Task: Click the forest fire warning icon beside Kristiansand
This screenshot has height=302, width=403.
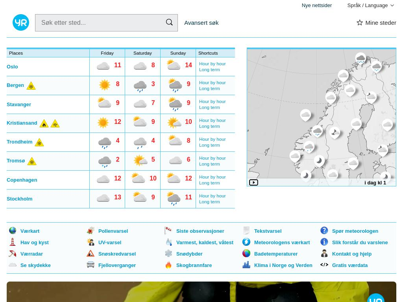Action: click(44, 123)
